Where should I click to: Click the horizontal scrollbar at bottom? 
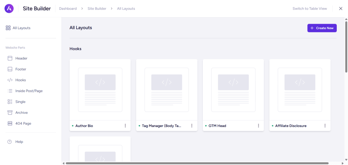[x=197, y=163]
